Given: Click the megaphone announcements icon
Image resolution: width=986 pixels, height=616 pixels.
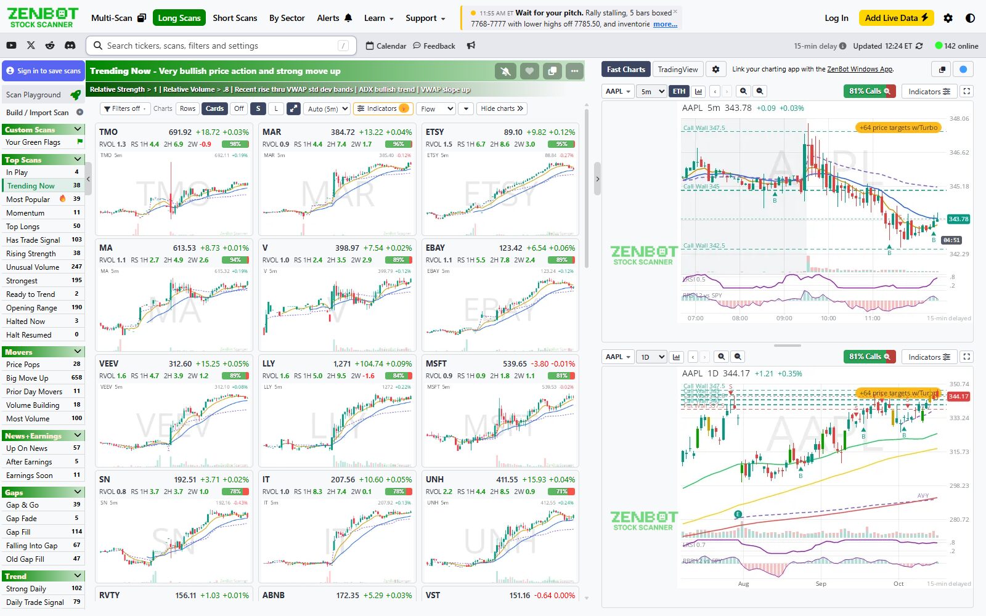Looking at the screenshot, I should pyautogui.click(x=471, y=46).
